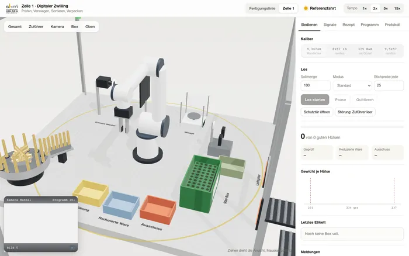Click the Gewicht je Hülse chart
The height and width of the screenshot is (256, 409).
click(352, 193)
